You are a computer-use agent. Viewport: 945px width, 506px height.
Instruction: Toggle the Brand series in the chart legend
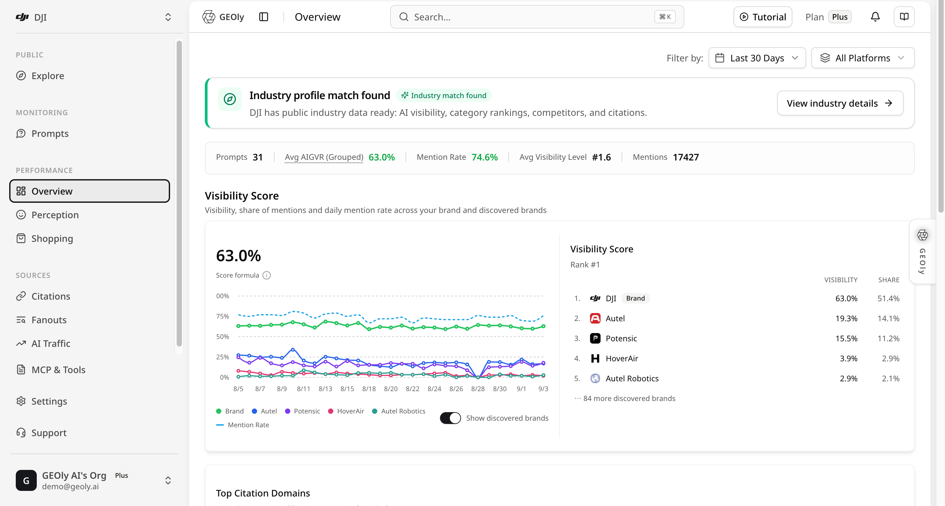tap(230, 411)
